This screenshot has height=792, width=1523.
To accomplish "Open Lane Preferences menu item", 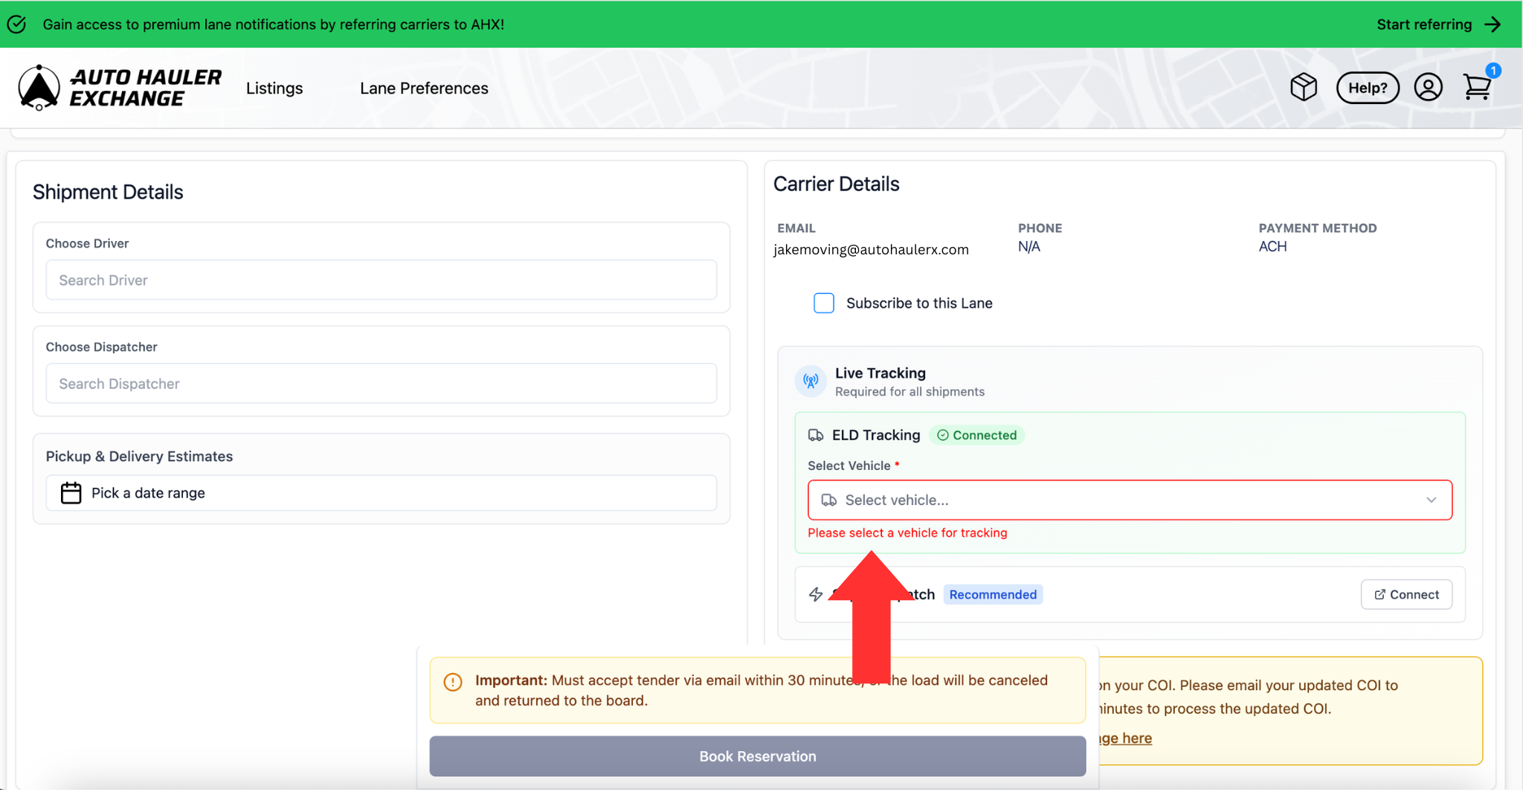I will click(x=424, y=88).
